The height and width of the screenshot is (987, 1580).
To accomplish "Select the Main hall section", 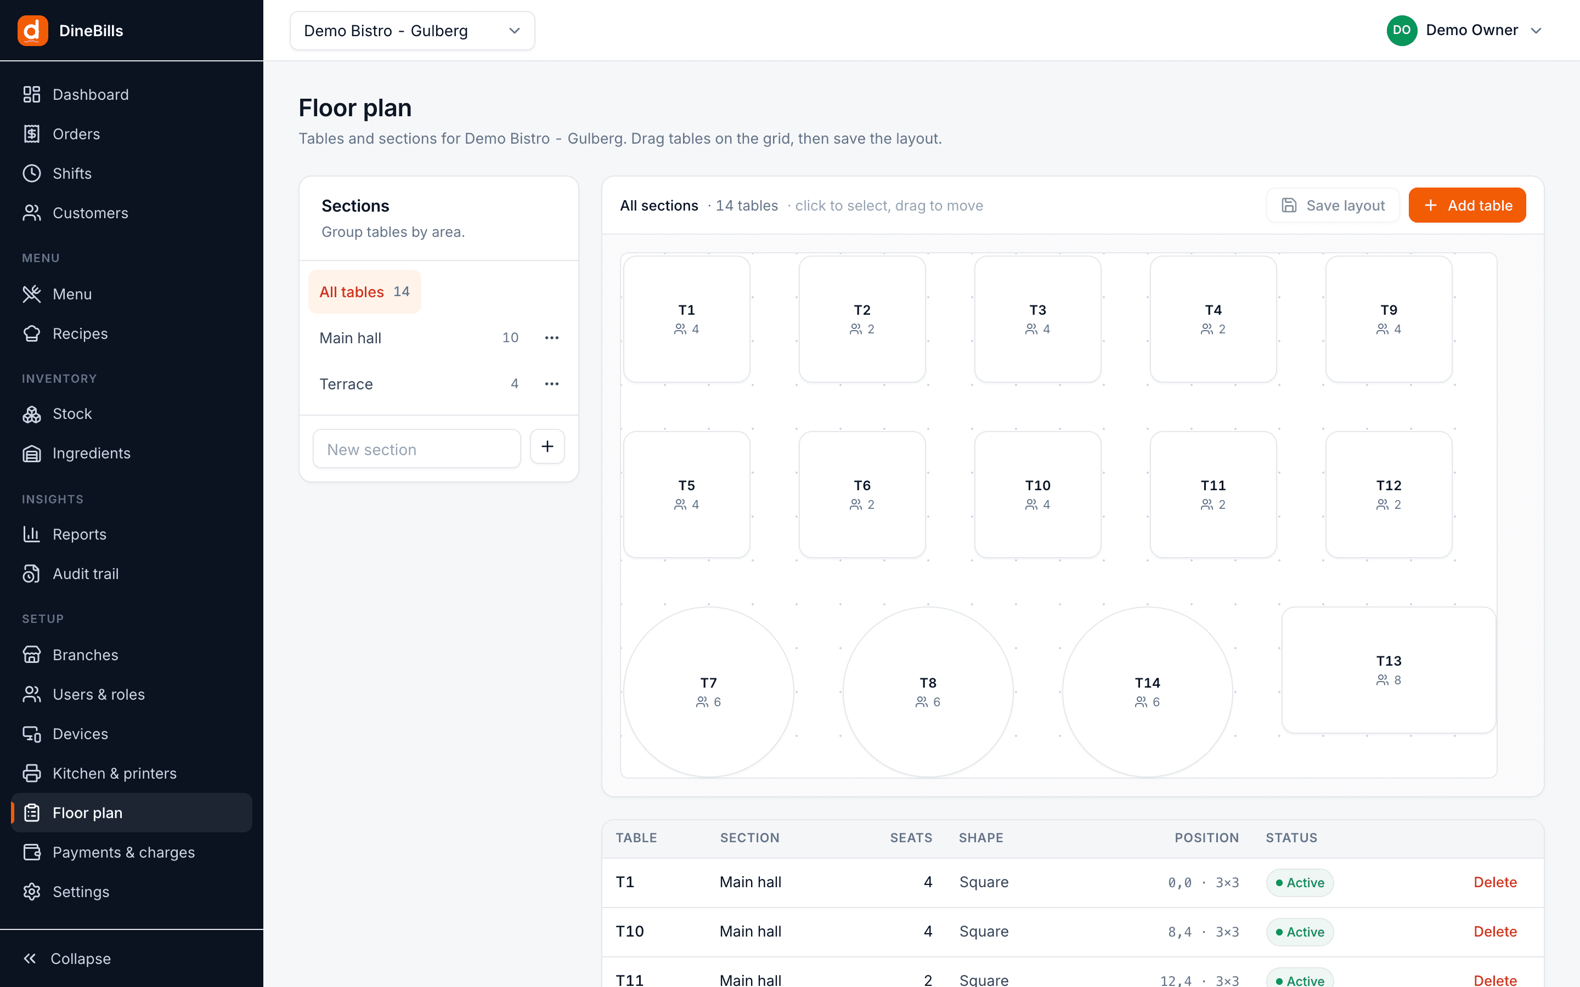I will tap(419, 337).
